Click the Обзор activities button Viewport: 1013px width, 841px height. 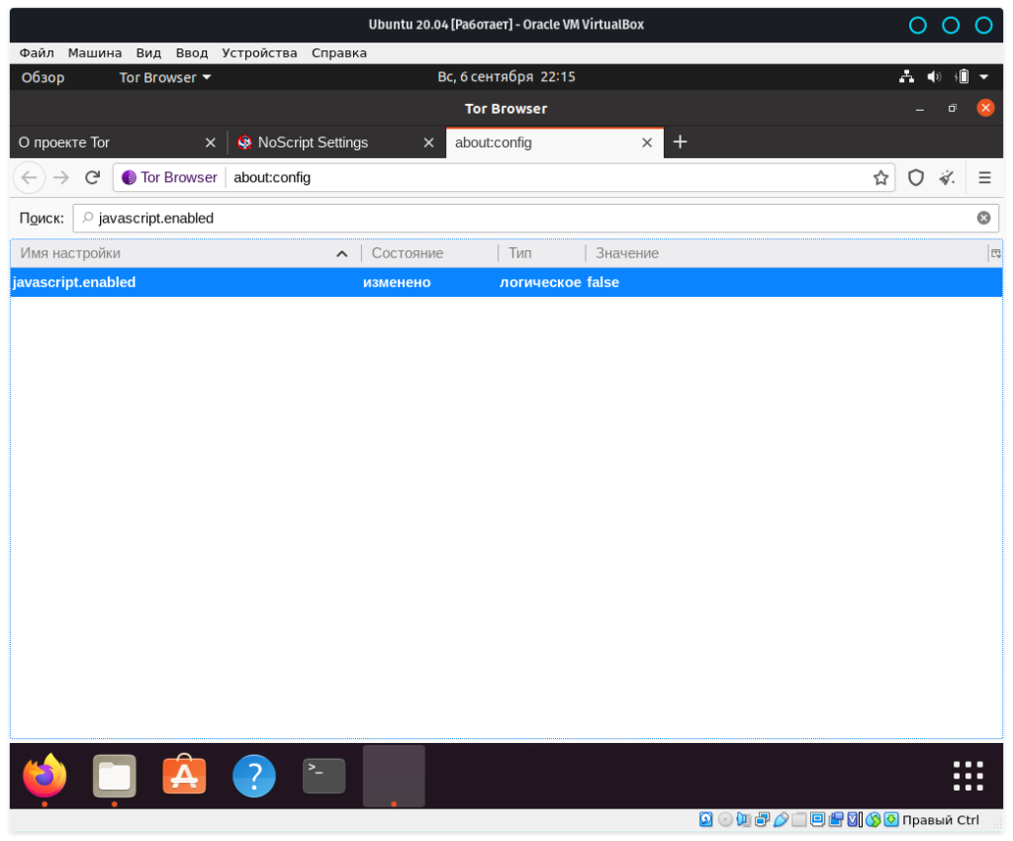coord(43,77)
